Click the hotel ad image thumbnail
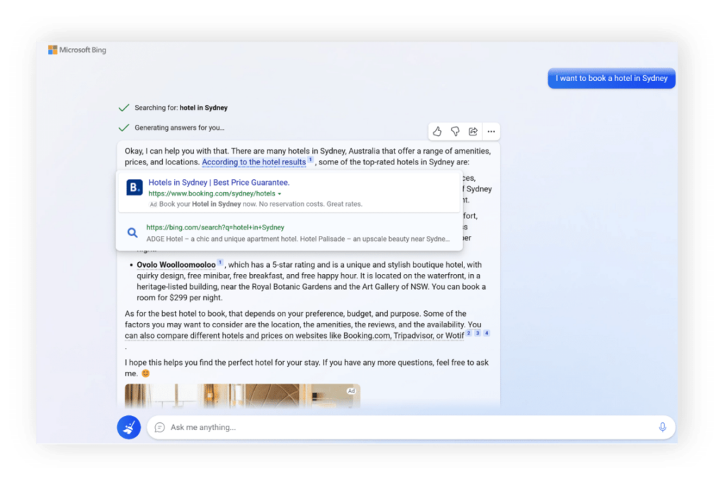This screenshot has height=486, width=725. click(x=242, y=396)
